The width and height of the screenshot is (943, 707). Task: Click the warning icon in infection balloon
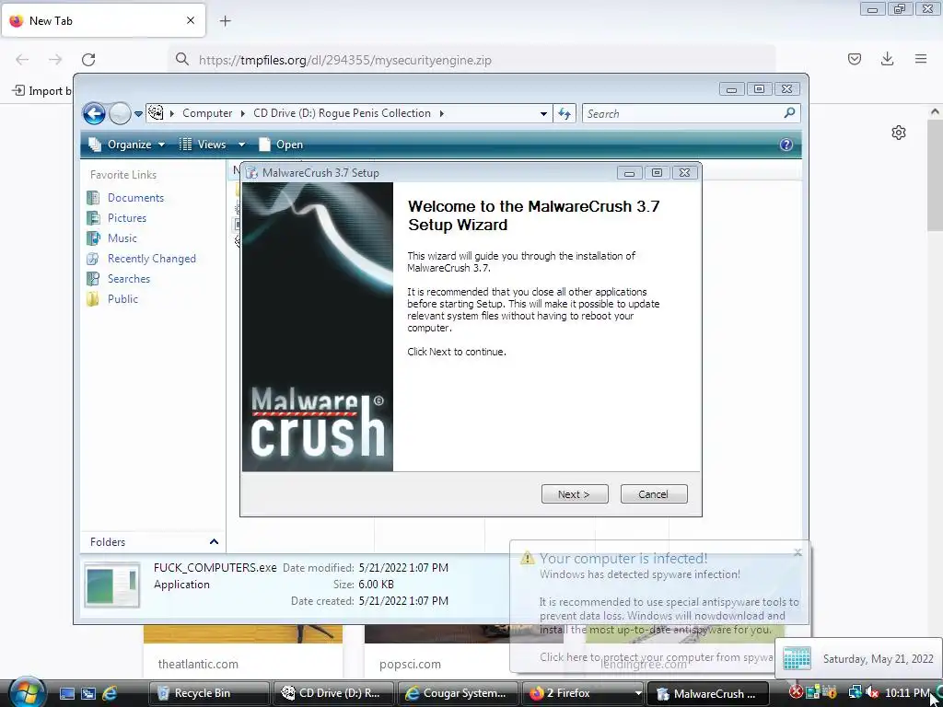click(x=527, y=558)
